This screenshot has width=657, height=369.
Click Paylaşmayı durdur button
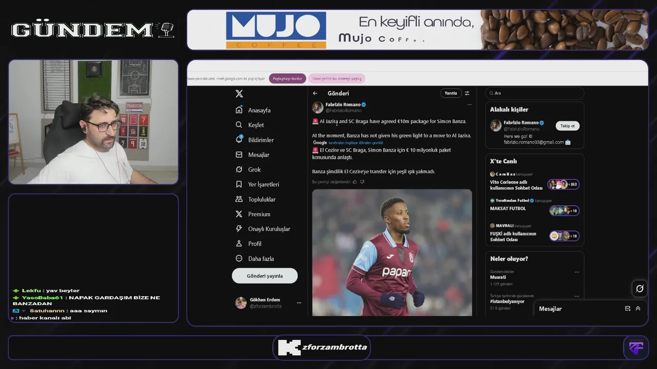point(287,78)
